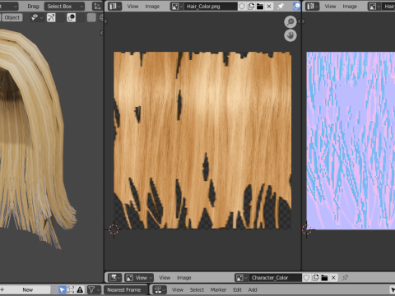Click the Character_Color image name field
The width and height of the screenshot is (395, 296).
275,278
